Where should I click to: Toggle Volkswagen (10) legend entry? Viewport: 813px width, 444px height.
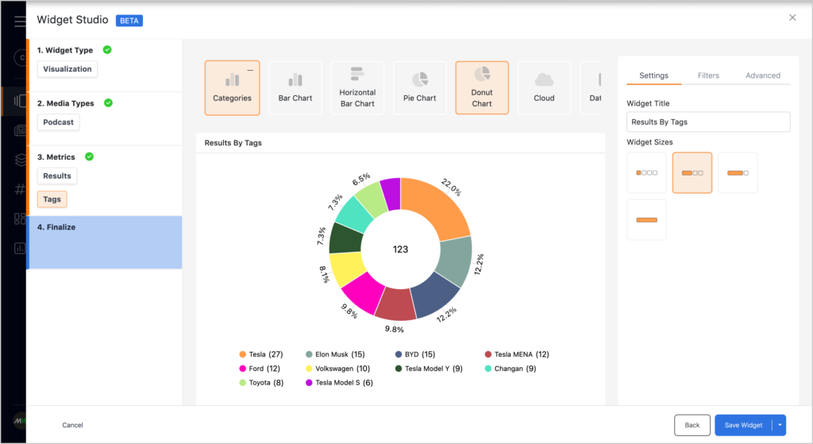(x=337, y=369)
